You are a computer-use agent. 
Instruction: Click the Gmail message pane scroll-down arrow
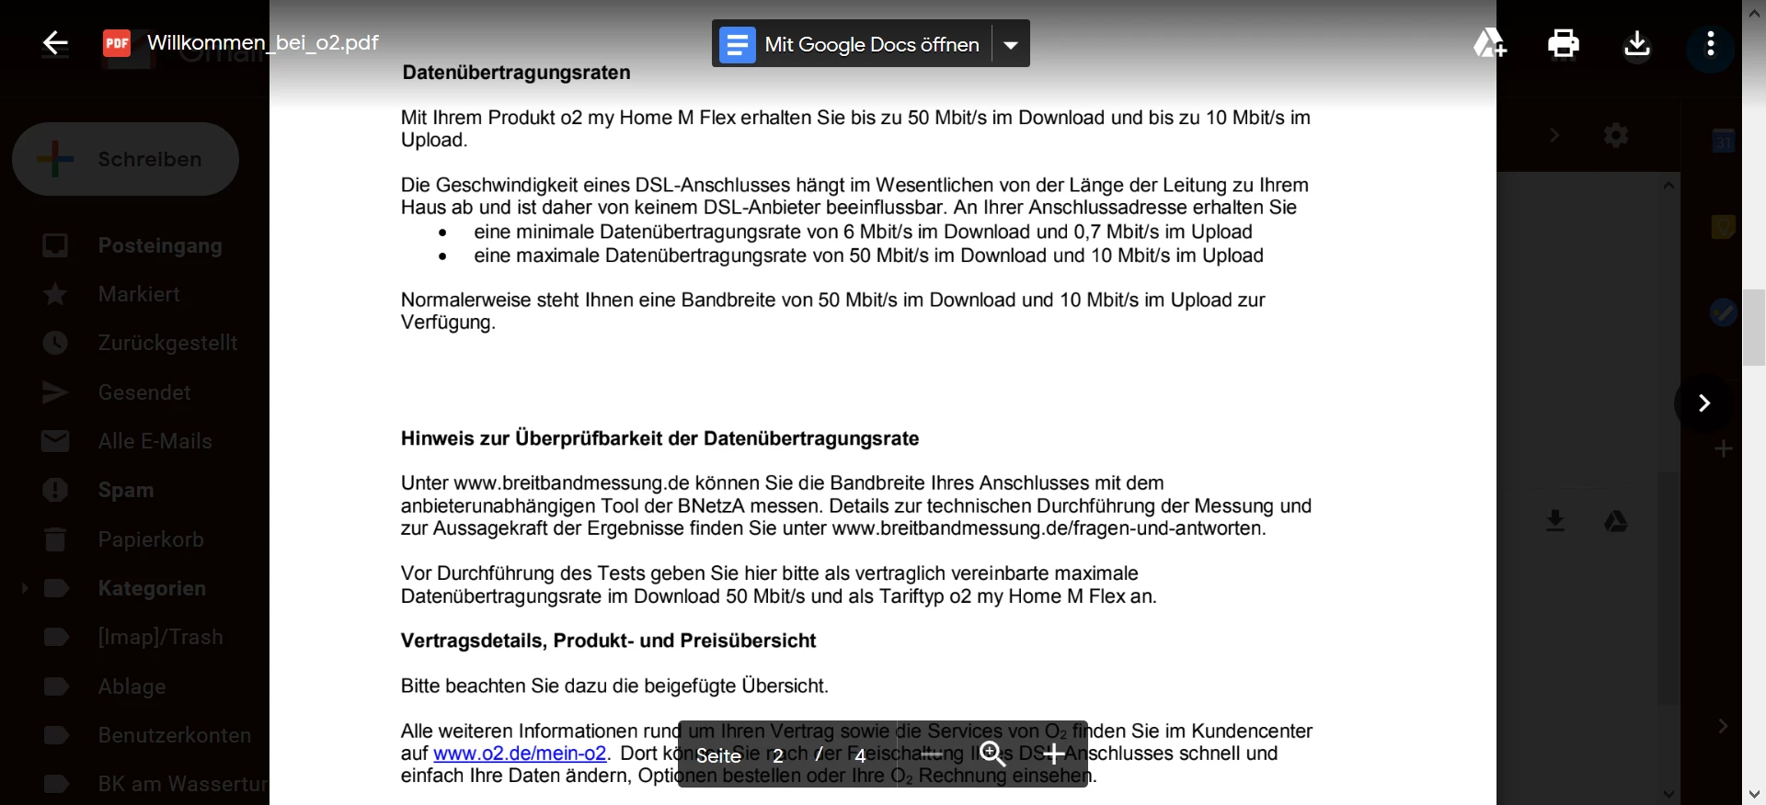click(x=1669, y=793)
